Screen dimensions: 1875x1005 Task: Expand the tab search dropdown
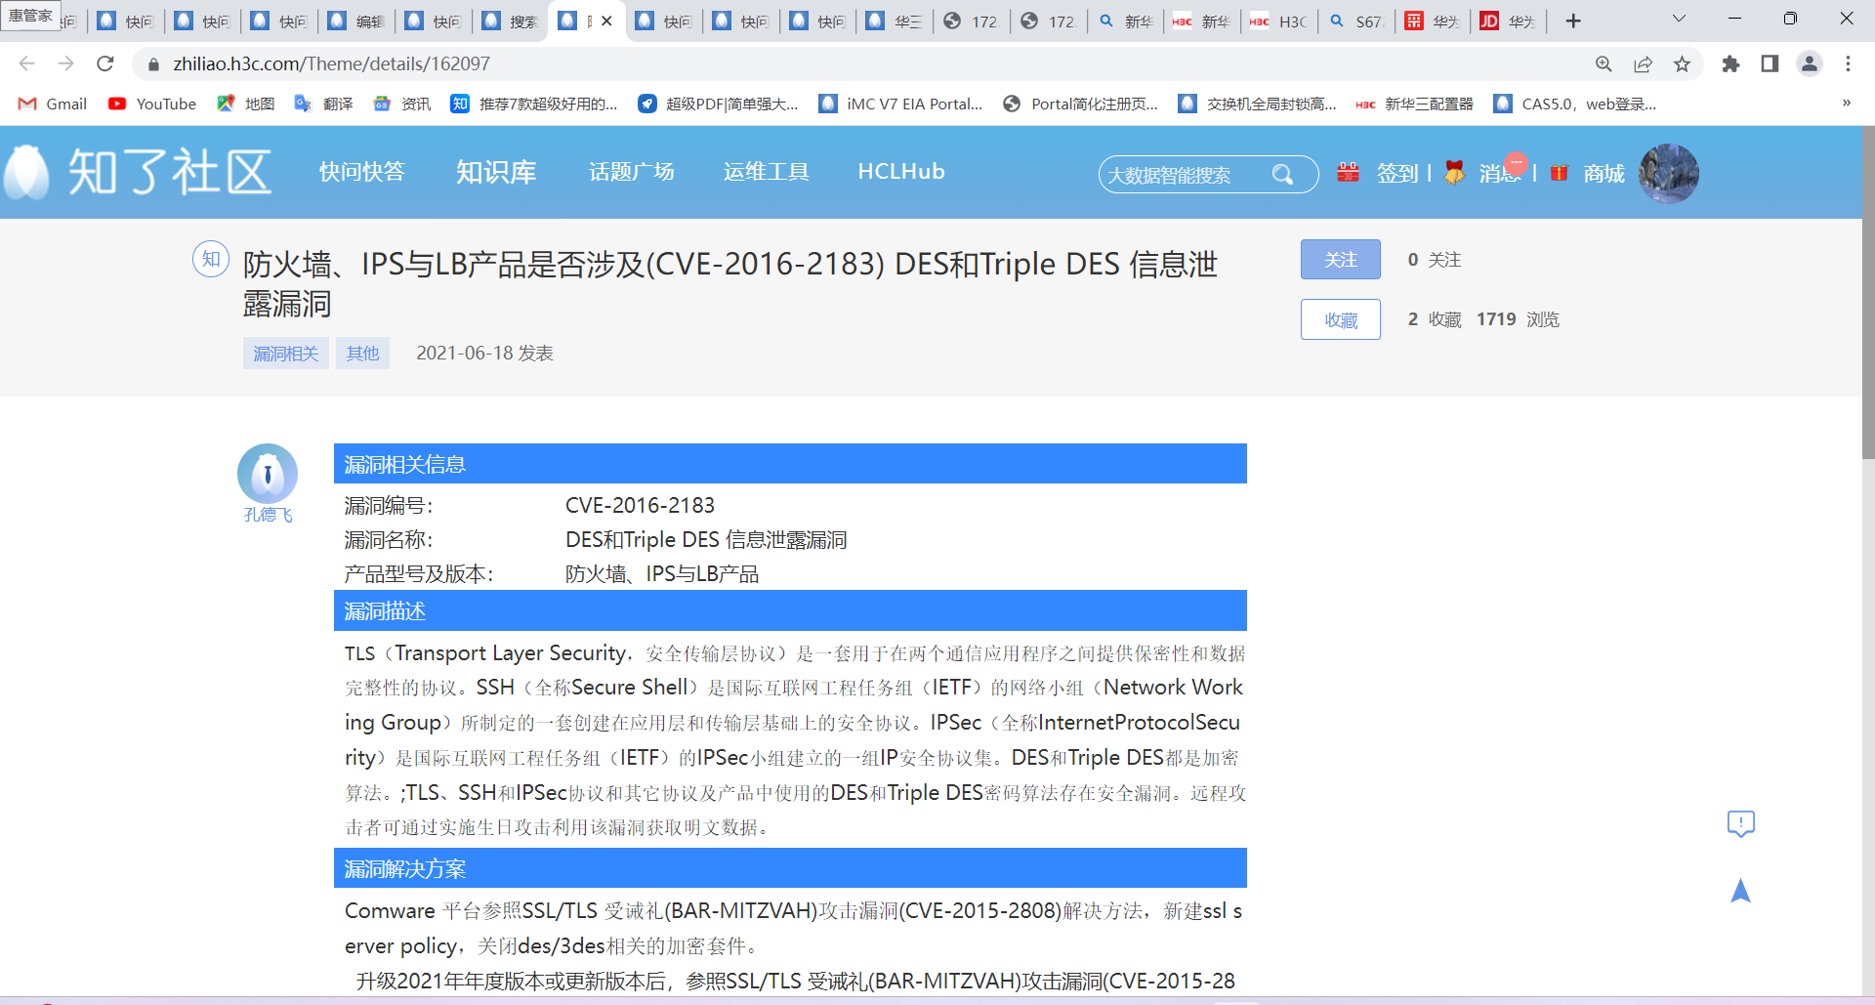[1679, 19]
